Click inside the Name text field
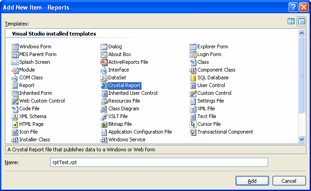311x191 pixels. 158,162
